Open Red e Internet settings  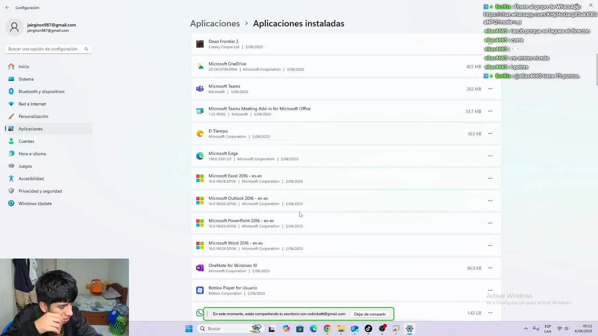click(x=49, y=104)
